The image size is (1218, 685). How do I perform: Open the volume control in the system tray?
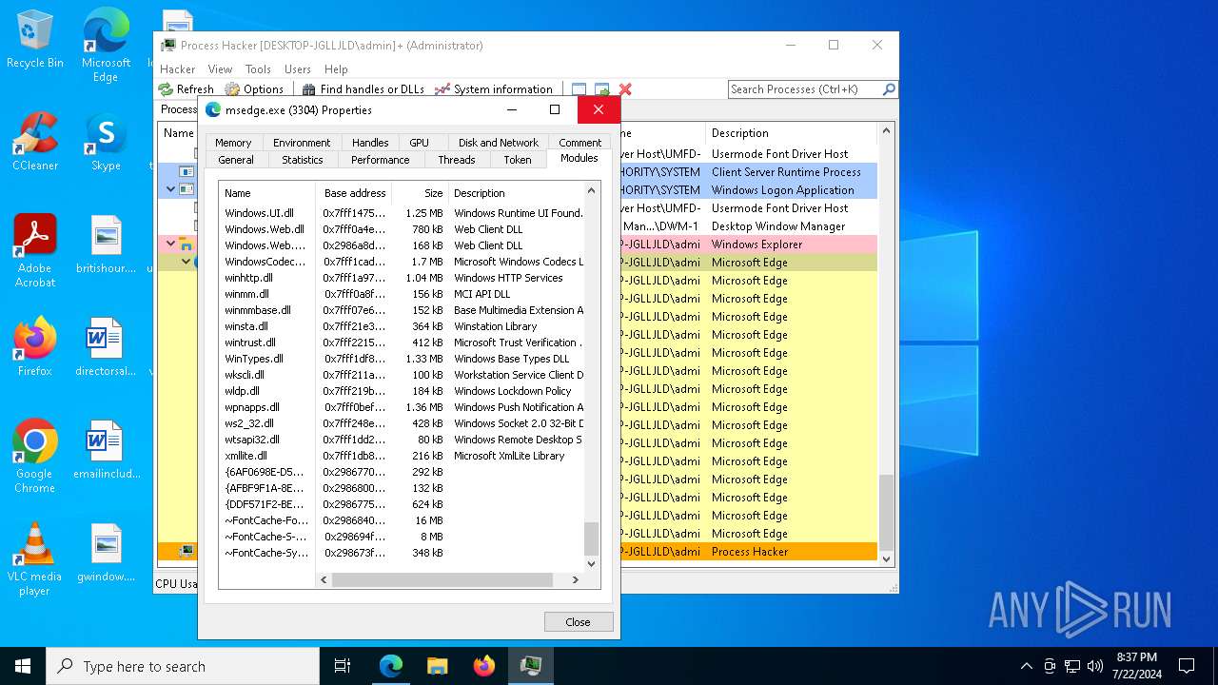click(x=1095, y=666)
